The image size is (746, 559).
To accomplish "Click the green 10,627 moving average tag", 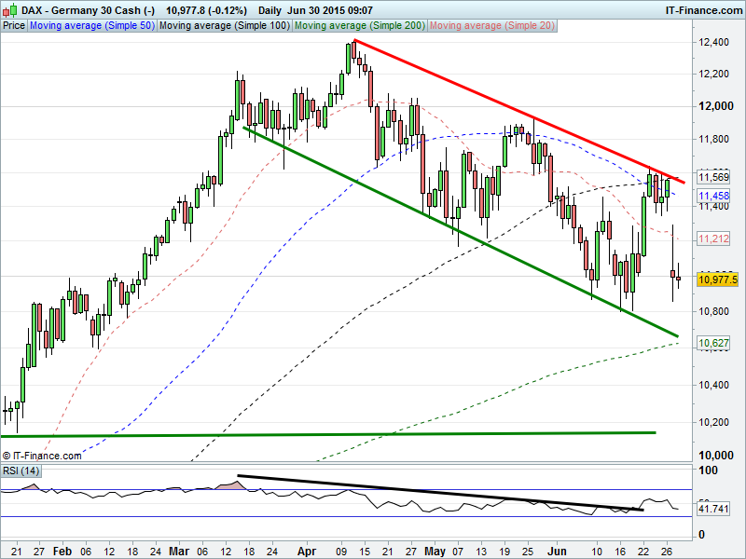I will (x=713, y=343).
